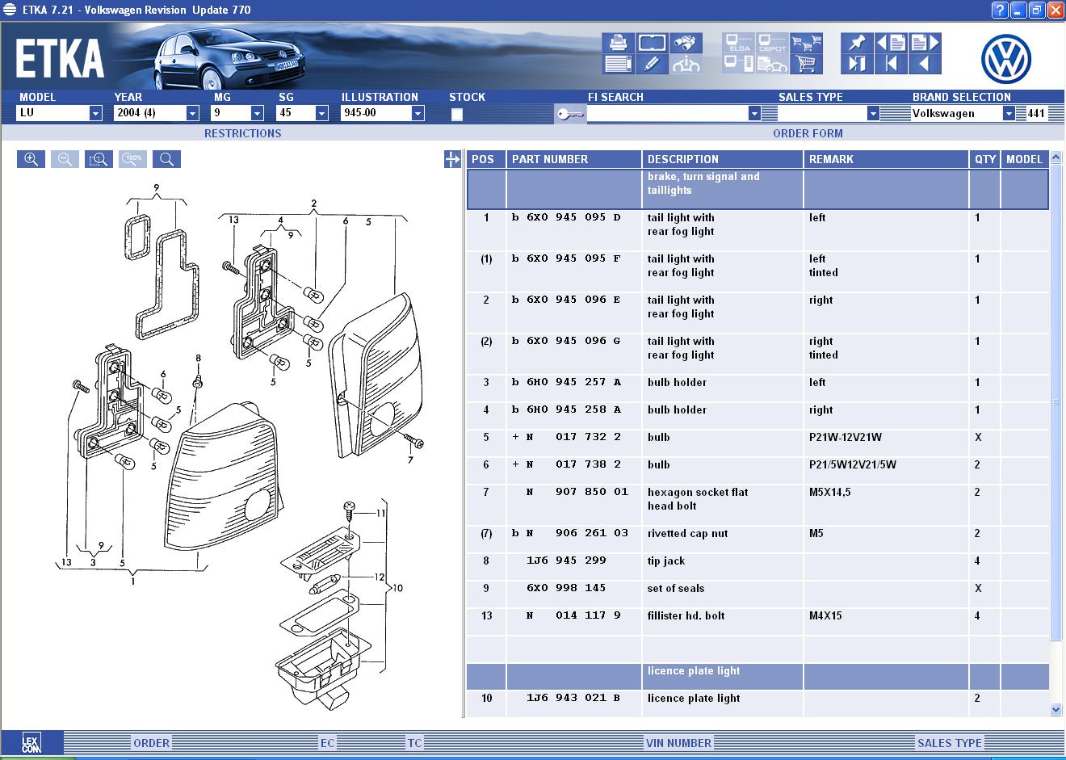
Task: Click the parts list scroll-down arrow
Action: click(x=1056, y=709)
